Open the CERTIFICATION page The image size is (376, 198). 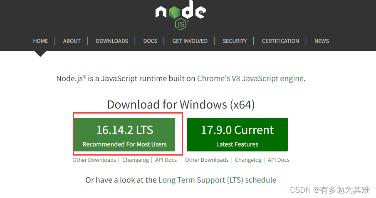click(x=280, y=41)
